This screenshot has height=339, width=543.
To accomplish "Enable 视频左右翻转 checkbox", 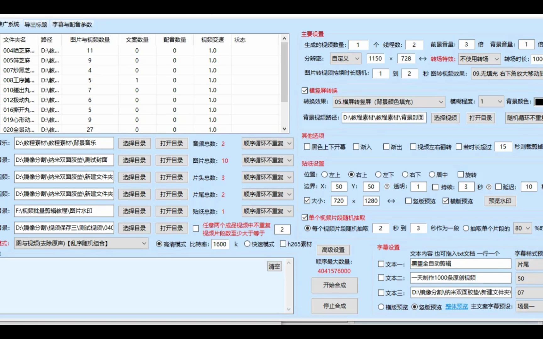I will click(413, 147).
